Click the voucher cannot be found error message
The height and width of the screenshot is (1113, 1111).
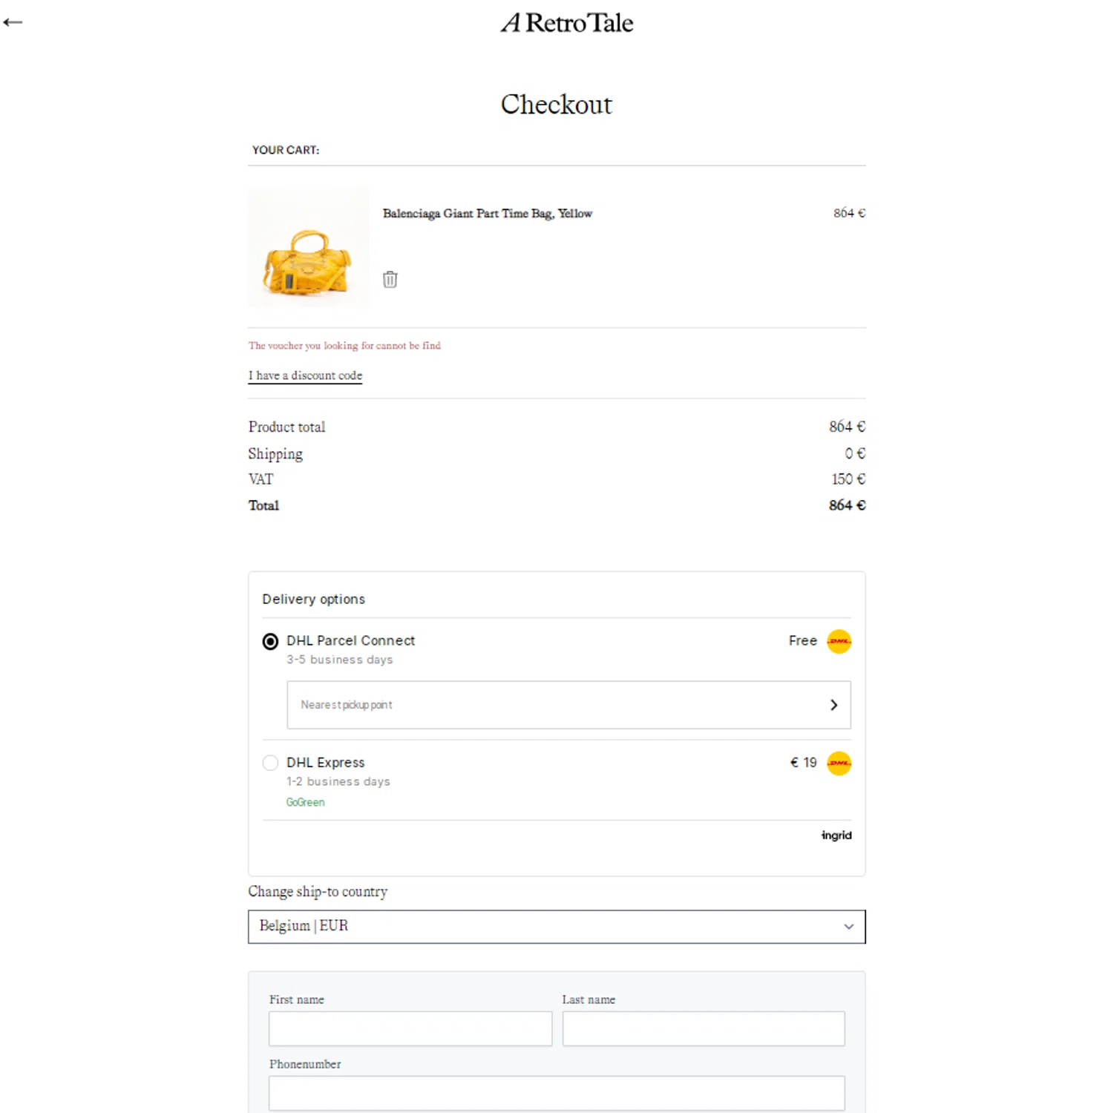[x=344, y=346]
